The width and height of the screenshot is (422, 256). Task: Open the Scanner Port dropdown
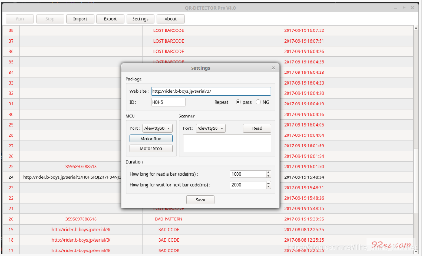[211, 128]
